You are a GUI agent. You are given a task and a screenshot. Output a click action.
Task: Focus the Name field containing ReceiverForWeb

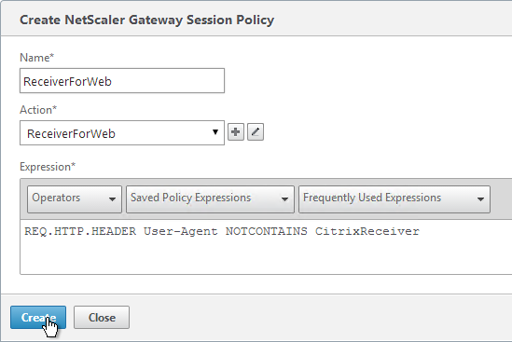[122, 80]
